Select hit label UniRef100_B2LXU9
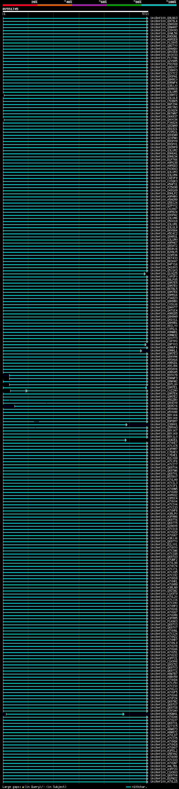 pyautogui.click(x=164, y=458)
